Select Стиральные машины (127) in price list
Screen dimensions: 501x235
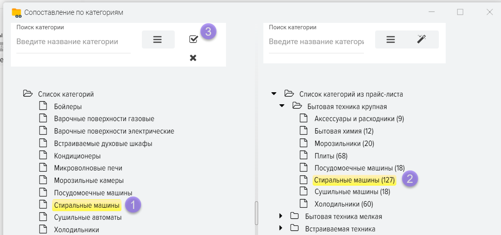point(354,180)
